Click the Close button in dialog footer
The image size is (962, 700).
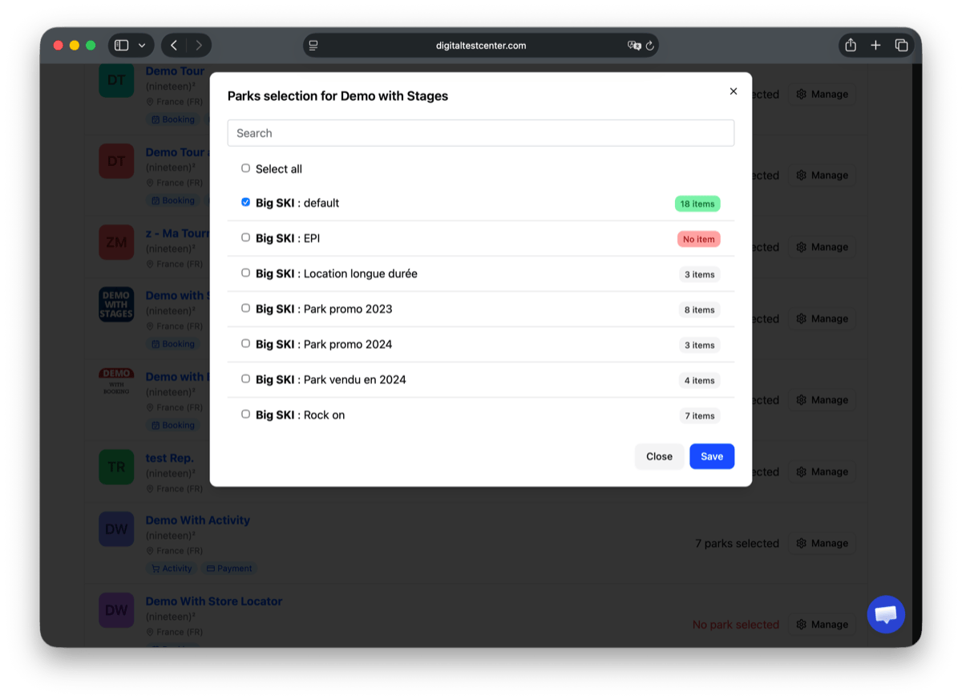coord(659,456)
